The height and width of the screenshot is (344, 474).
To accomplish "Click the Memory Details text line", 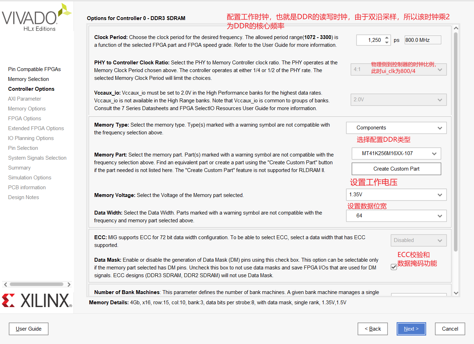I will click(x=218, y=302).
